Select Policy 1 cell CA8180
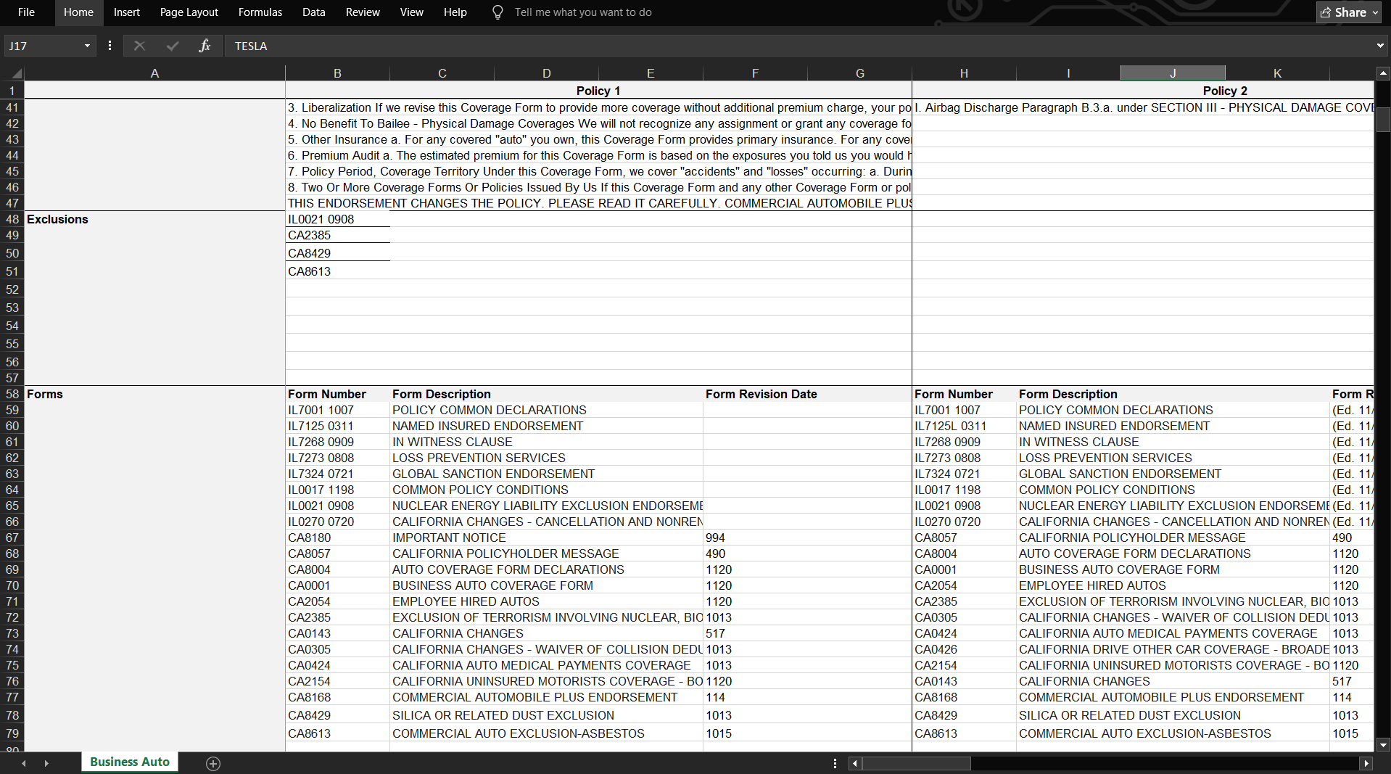1391x774 pixels. 337,538
